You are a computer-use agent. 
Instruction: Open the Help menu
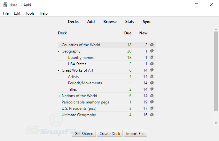pos(43,13)
